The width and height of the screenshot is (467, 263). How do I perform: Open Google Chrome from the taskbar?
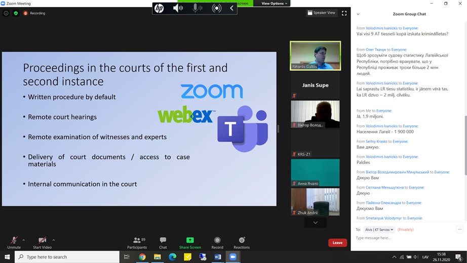click(142, 257)
